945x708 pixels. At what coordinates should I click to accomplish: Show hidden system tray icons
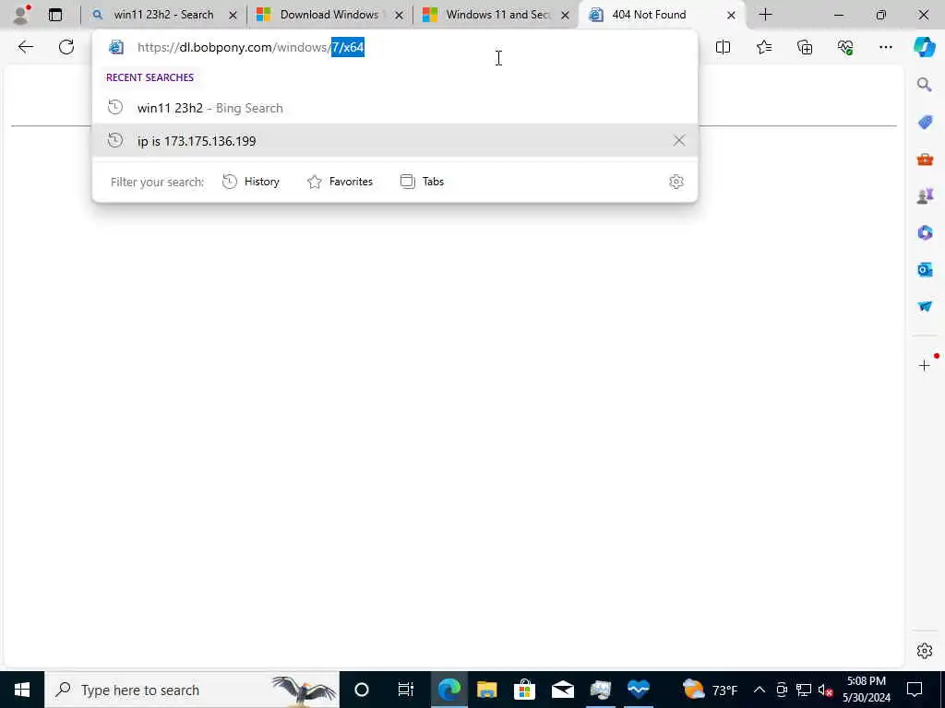760,690
